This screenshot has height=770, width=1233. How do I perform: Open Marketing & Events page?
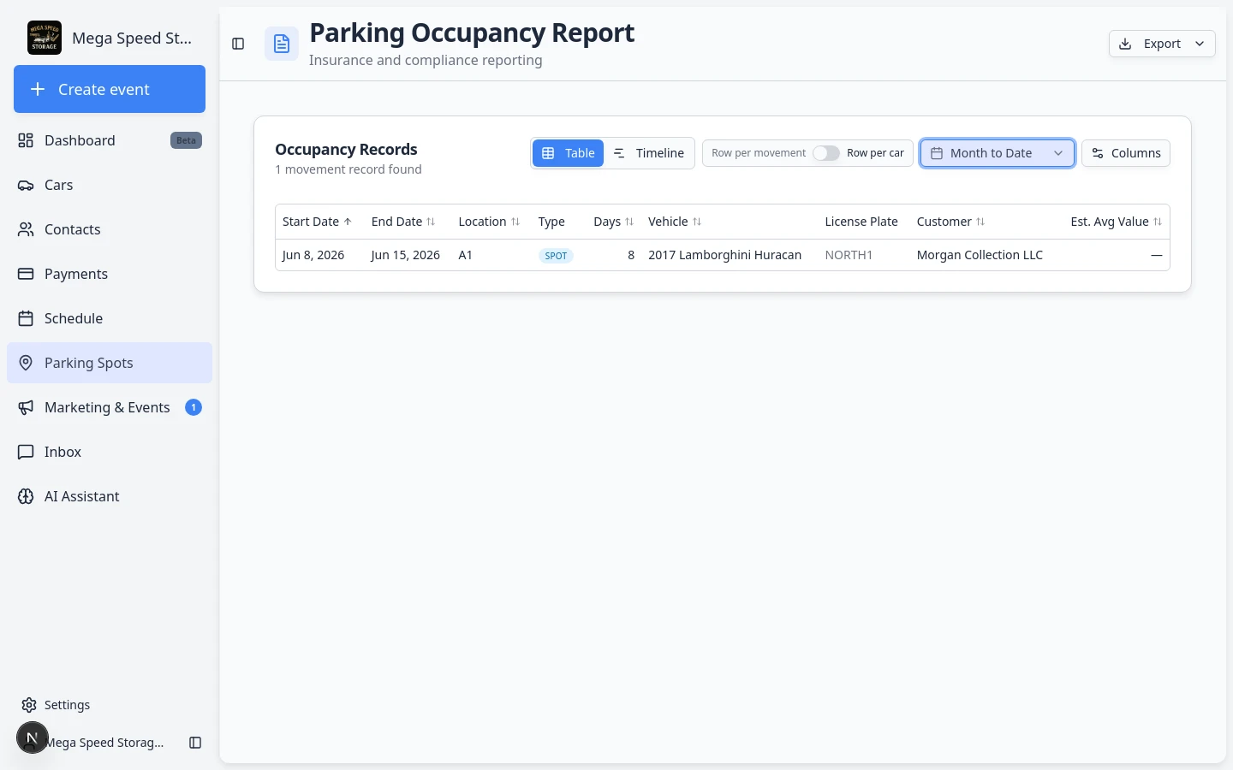coord(110,407)
